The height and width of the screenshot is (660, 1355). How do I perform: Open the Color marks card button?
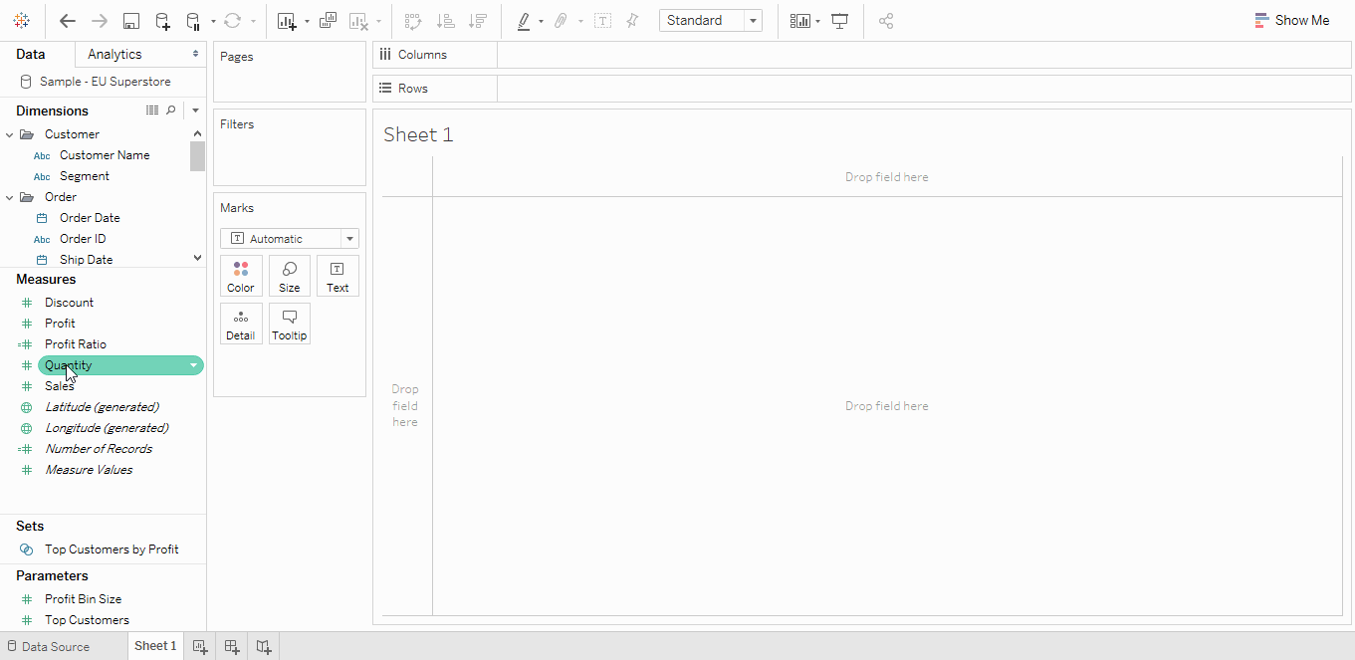coord(241,276)
